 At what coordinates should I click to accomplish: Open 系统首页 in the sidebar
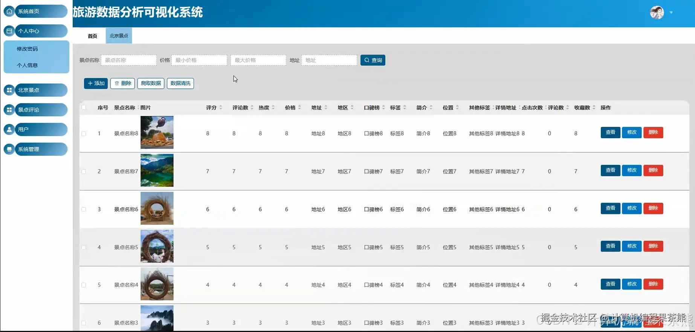coord(41,11)
